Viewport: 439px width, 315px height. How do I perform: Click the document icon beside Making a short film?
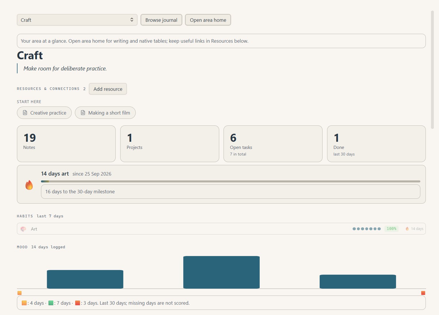83,113
